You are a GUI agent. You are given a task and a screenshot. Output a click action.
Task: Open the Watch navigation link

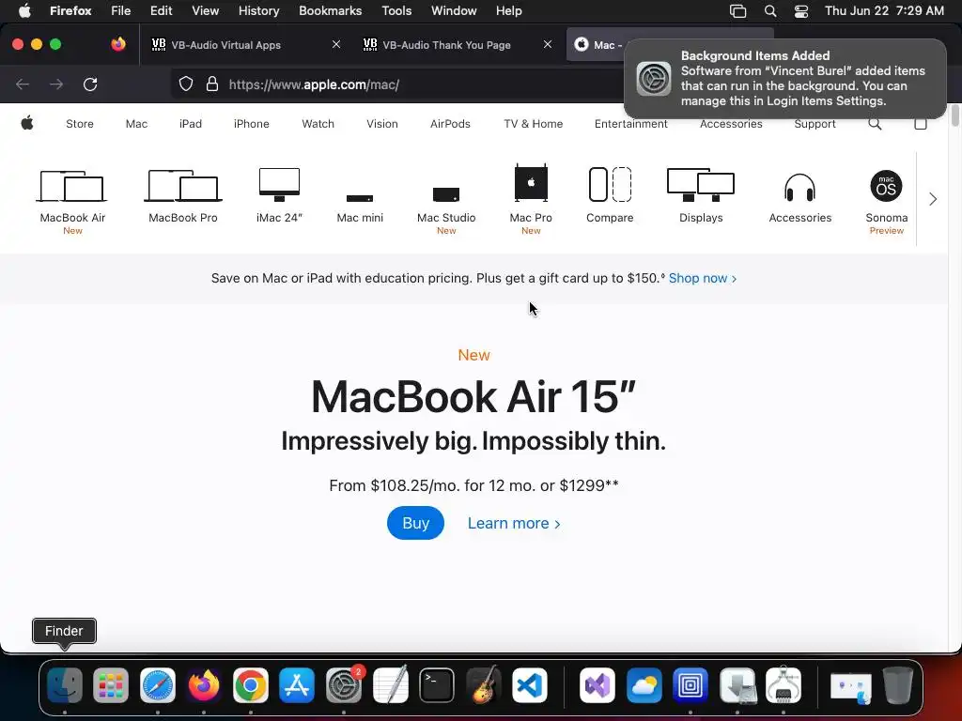[x=318, y=124]
